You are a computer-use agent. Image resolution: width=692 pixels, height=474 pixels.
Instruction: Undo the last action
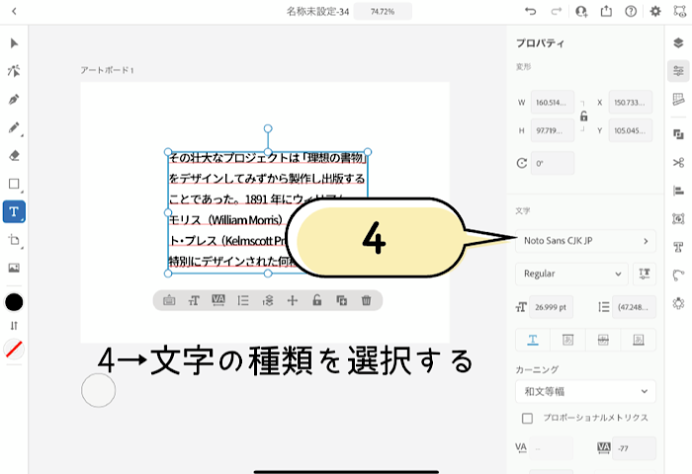(531, 11)
